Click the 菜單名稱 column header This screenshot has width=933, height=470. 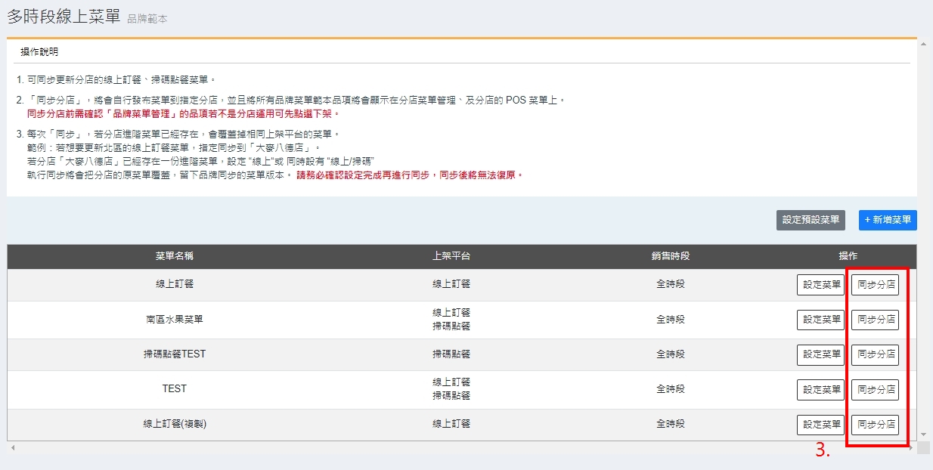[x=174, y=256]
